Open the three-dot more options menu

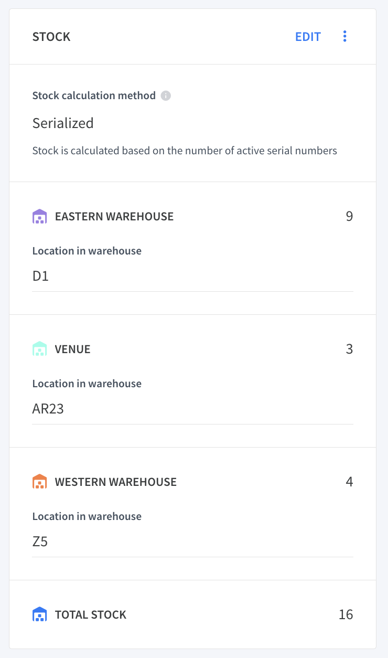[344, 36]
